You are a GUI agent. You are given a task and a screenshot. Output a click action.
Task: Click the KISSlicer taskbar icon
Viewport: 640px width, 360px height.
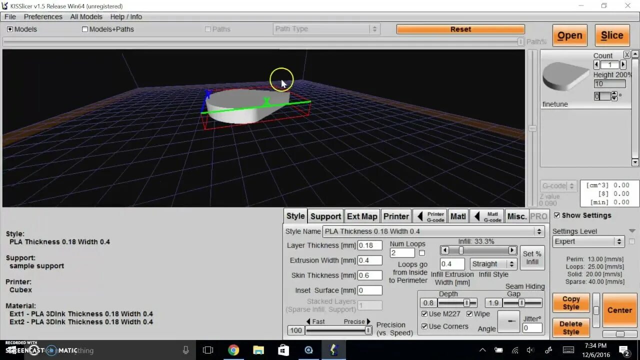[333, 350]
